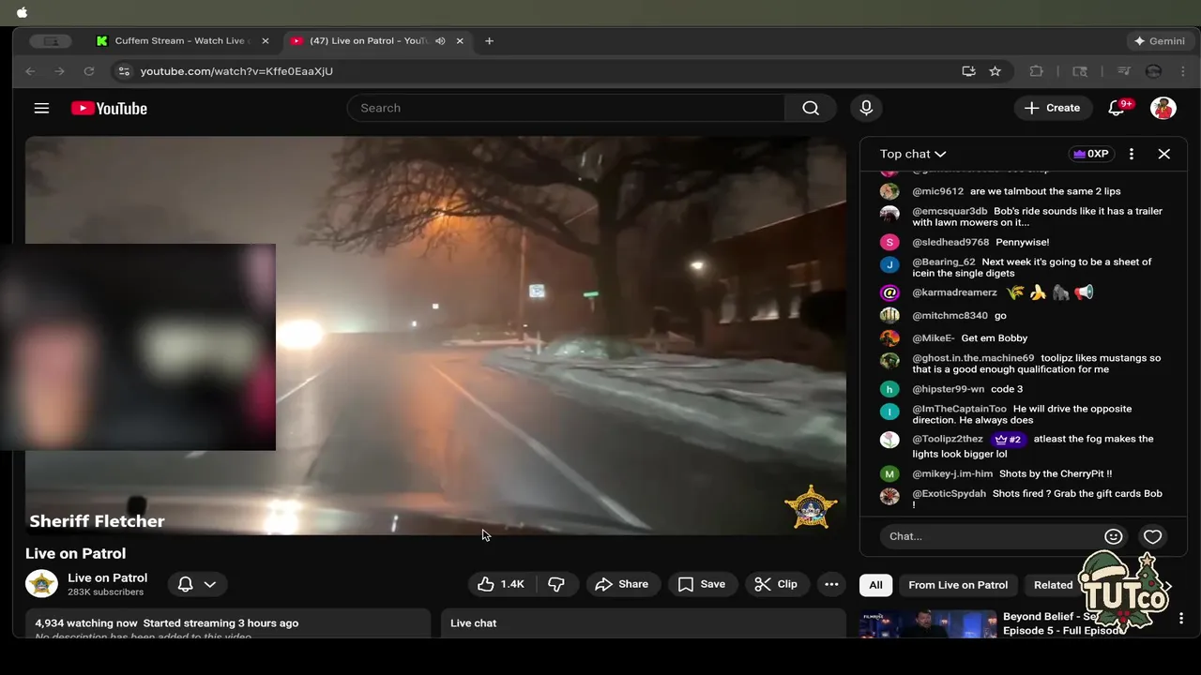
Task: Focus the YouTube search field
Action: tap(567, 108)
